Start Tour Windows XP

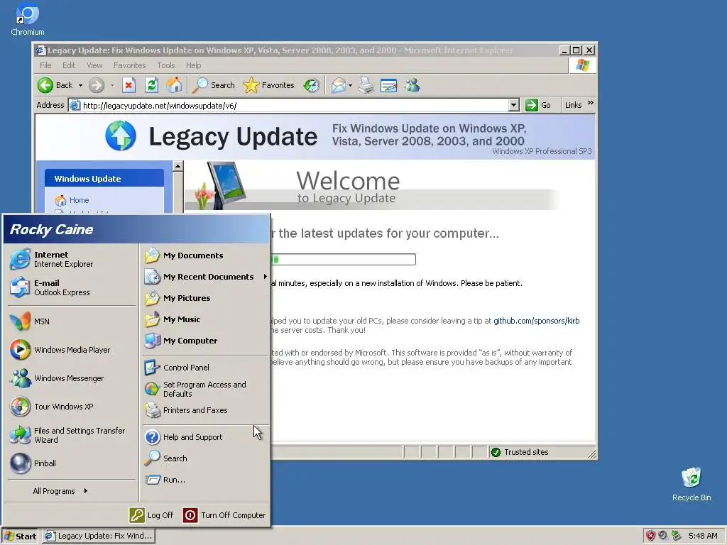point(72,407)
